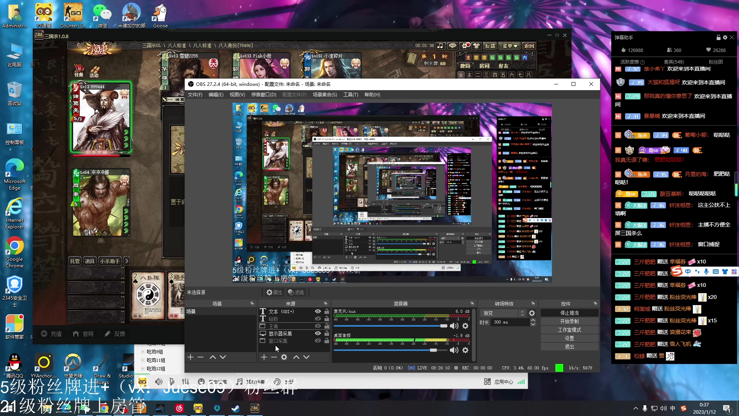Unlock the 文本 (GDI+) source

pyautogui.click(x=327, y=311)
